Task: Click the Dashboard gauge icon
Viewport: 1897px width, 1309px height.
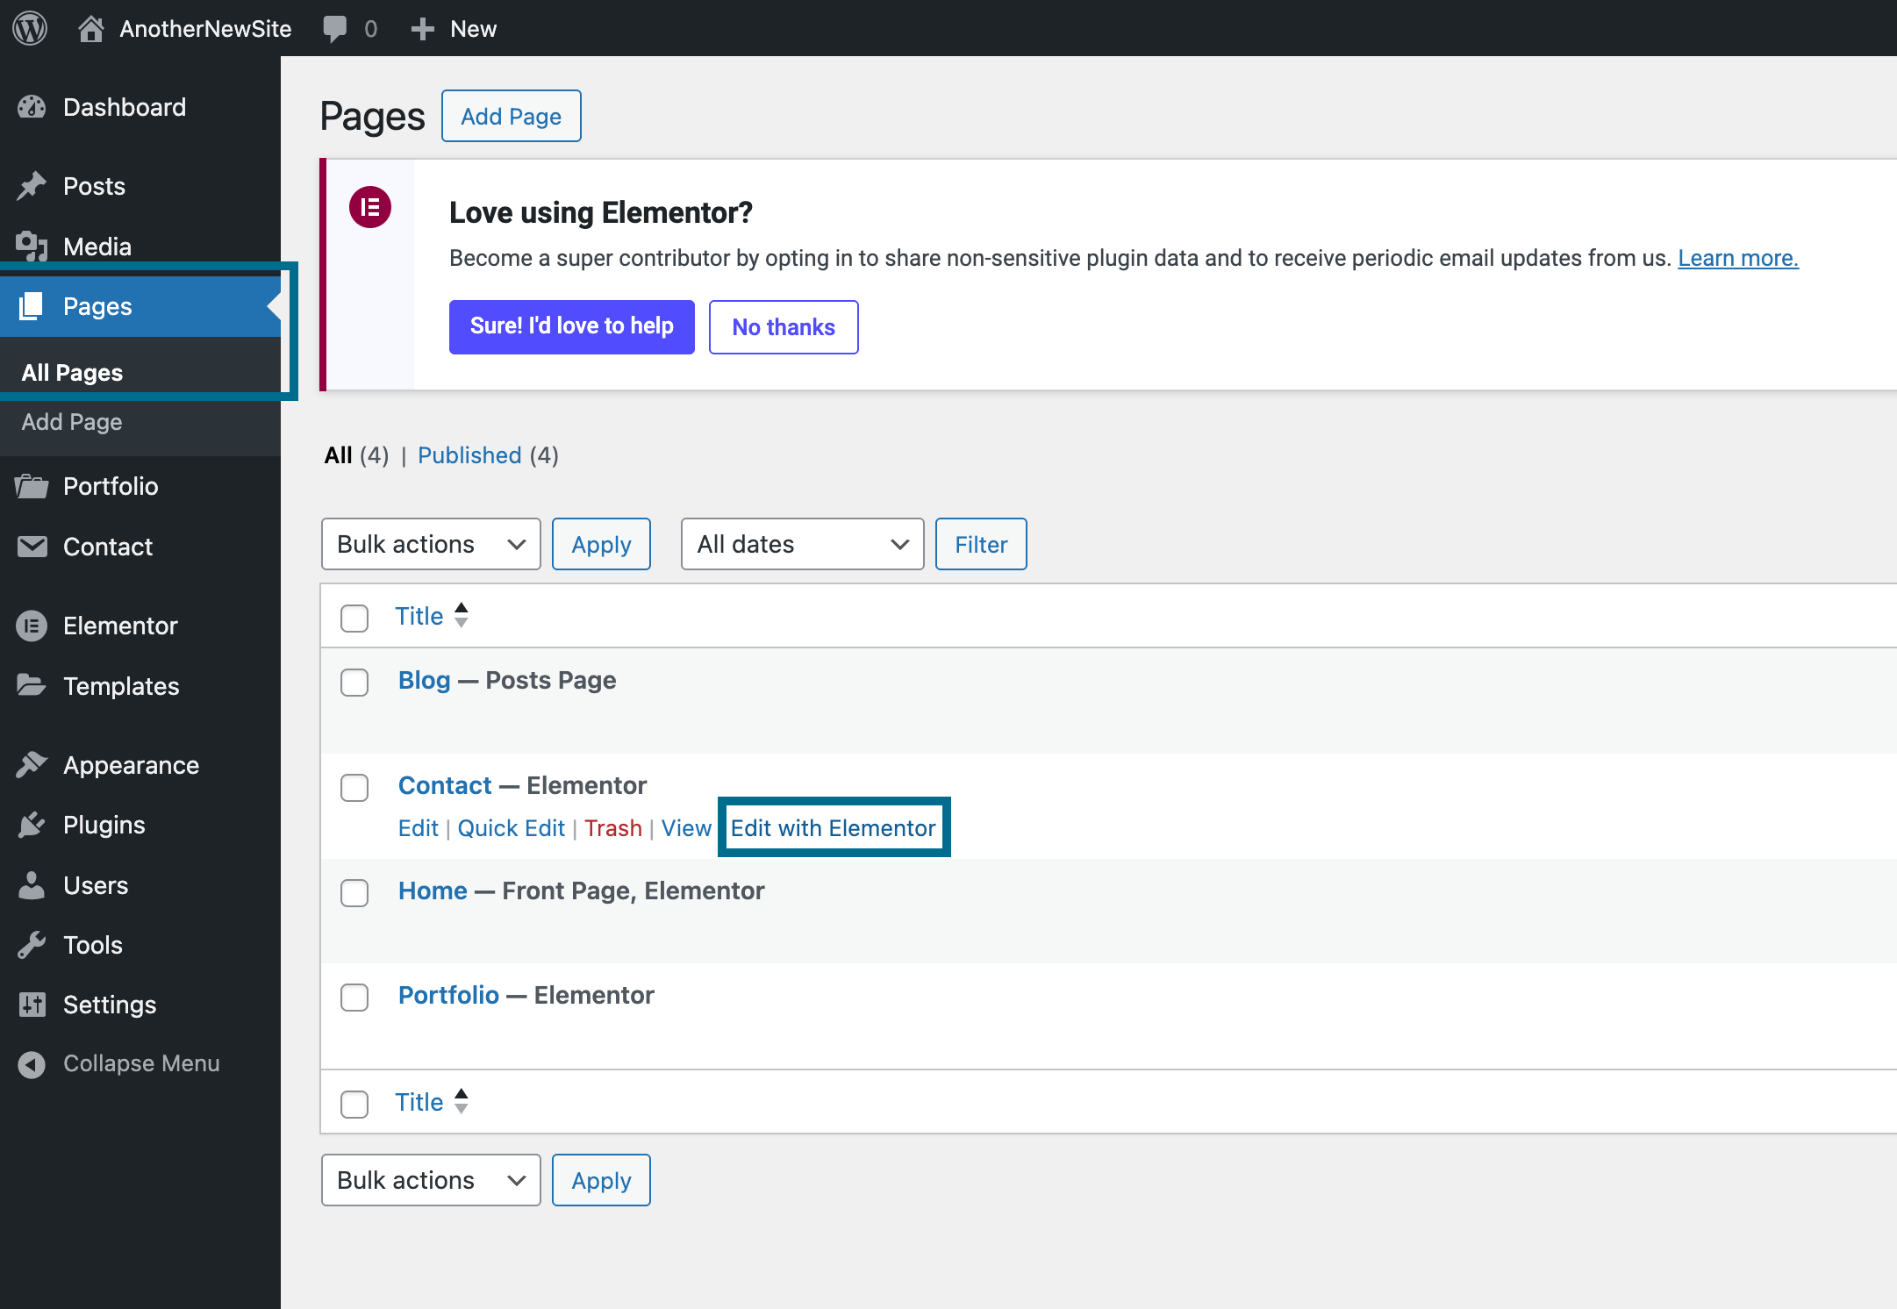Action: click(x=32, y=107)
